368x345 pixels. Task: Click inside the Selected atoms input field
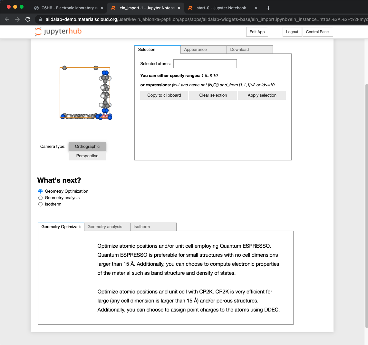coord(205,63)
